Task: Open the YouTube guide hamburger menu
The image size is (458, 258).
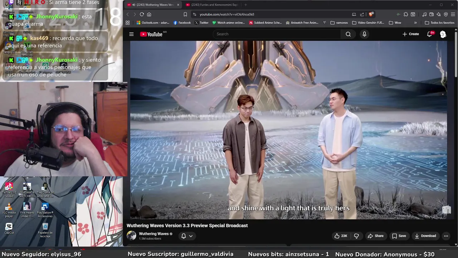Action: click(131, 34)
